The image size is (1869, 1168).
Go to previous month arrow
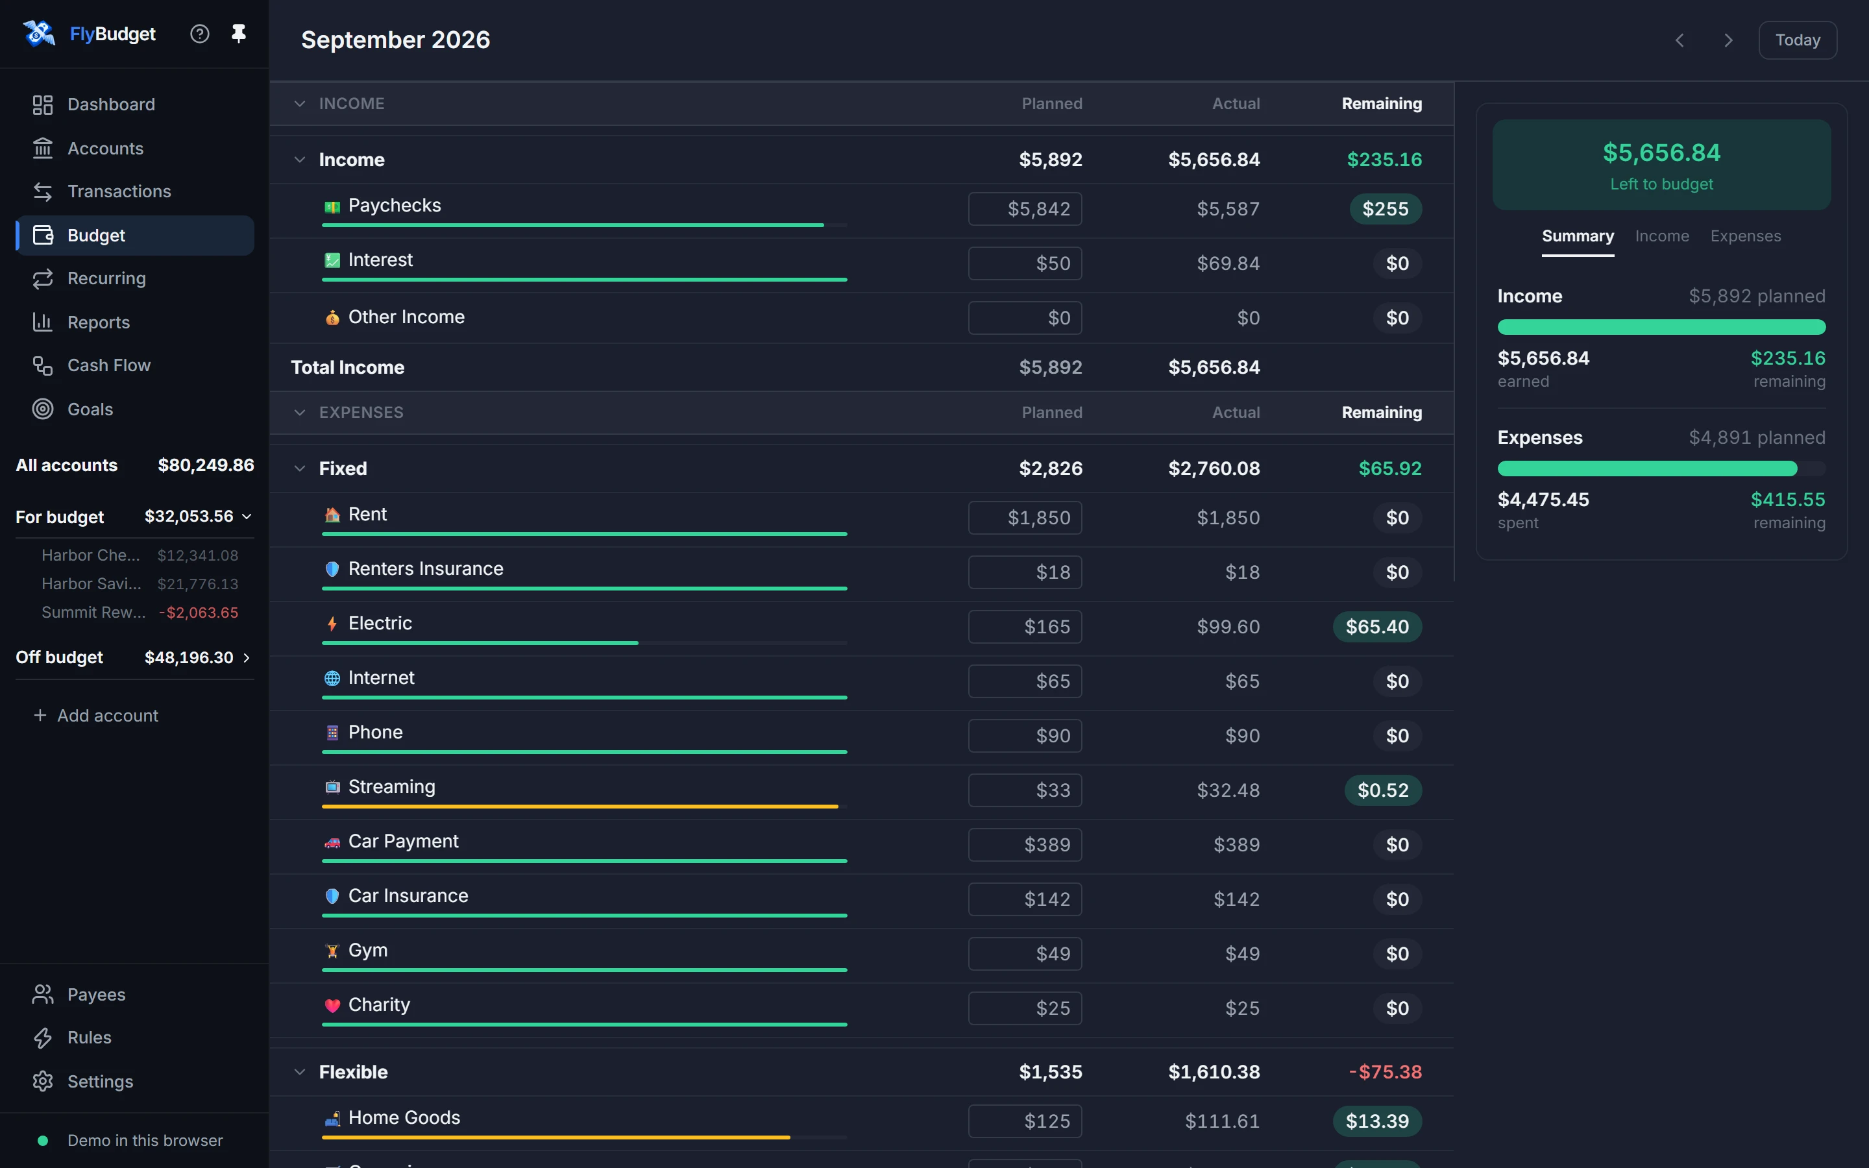click(1680, 40)
